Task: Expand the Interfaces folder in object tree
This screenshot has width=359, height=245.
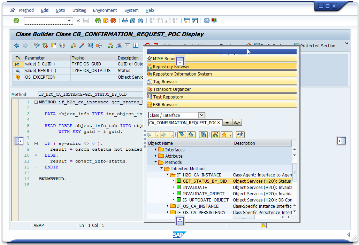Action: (156, 149)
